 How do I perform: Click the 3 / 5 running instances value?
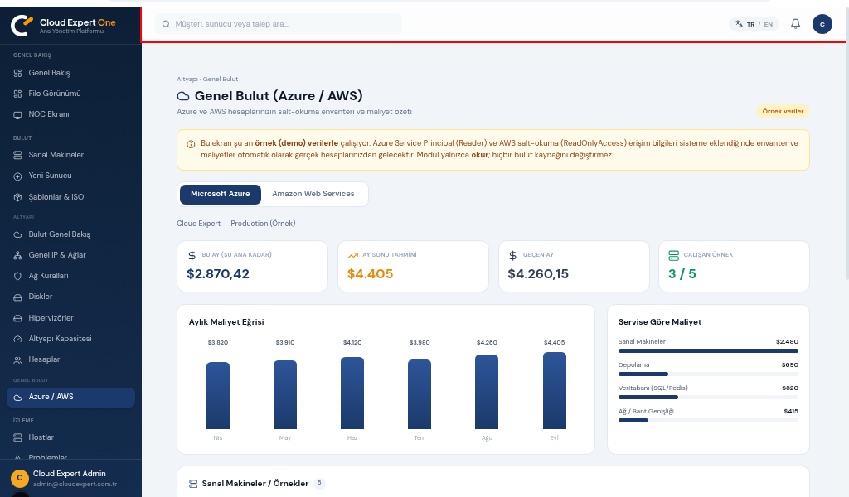point(682,274)
